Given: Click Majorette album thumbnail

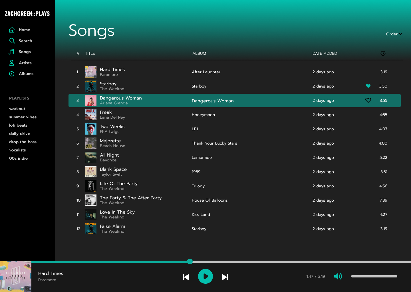Looking at the screenshot, I should pos(91,143).
